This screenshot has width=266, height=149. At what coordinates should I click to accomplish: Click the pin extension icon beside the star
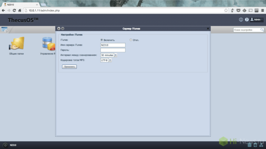tap(232, 11)
